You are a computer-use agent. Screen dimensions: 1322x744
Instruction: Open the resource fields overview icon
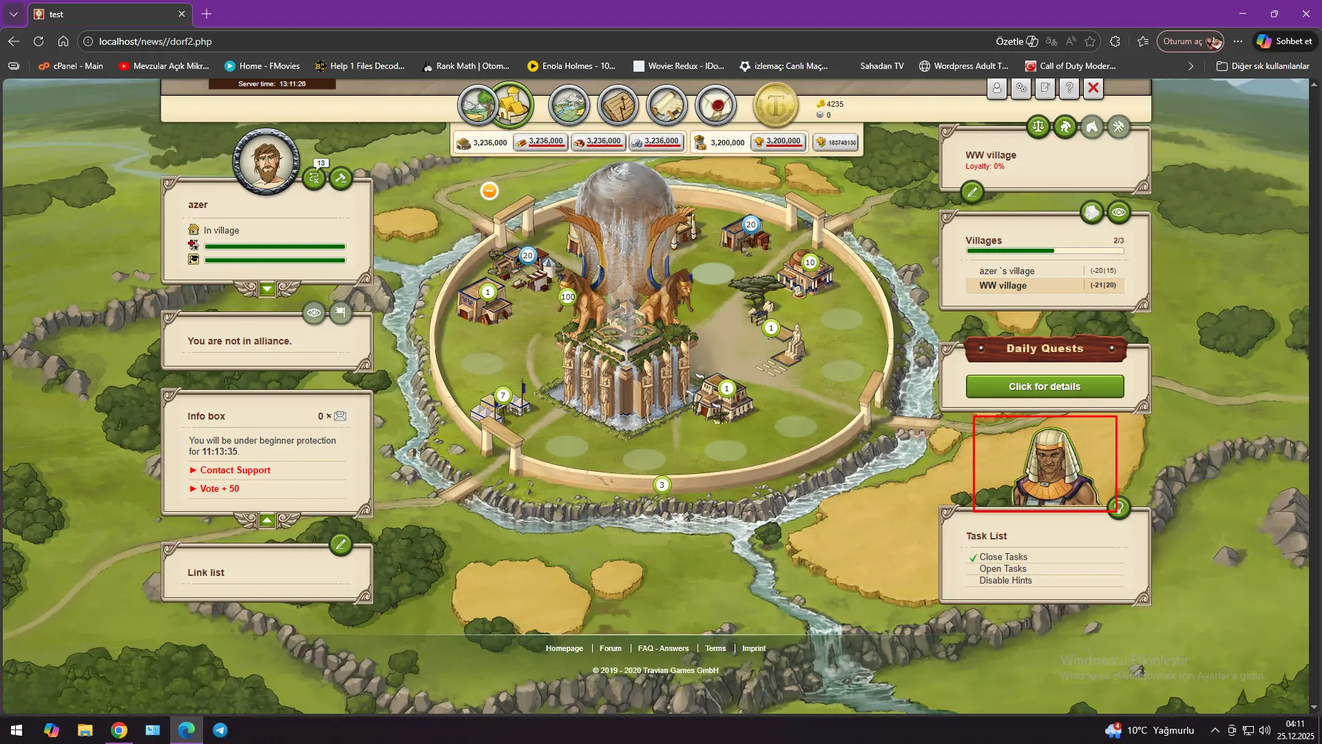tap(478, 105)
